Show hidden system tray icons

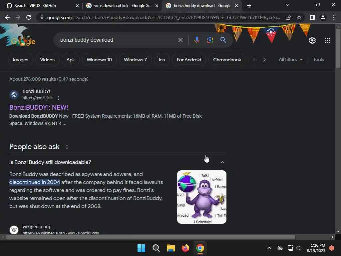pyautogui.click(x=269, y=248)
